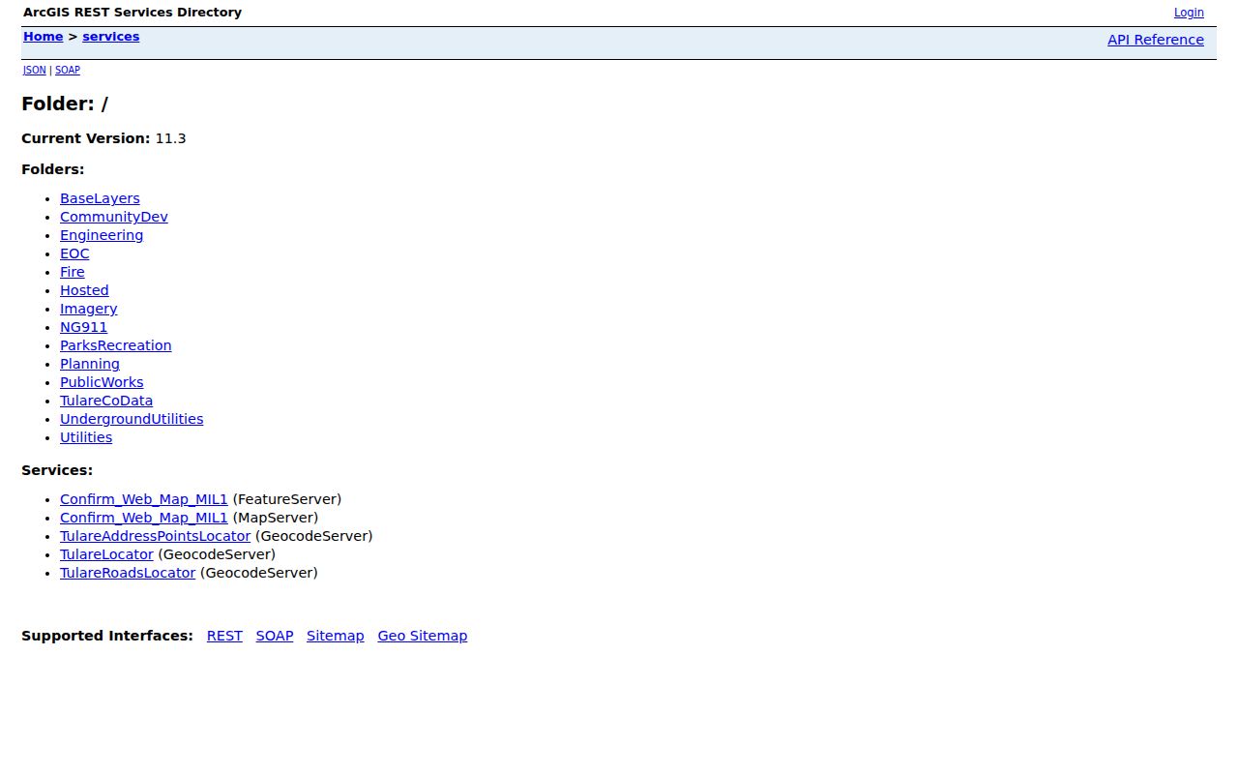Viewport: 1238px width, 774px height.
Task: Open the Login link
Action: point(1189,13)
